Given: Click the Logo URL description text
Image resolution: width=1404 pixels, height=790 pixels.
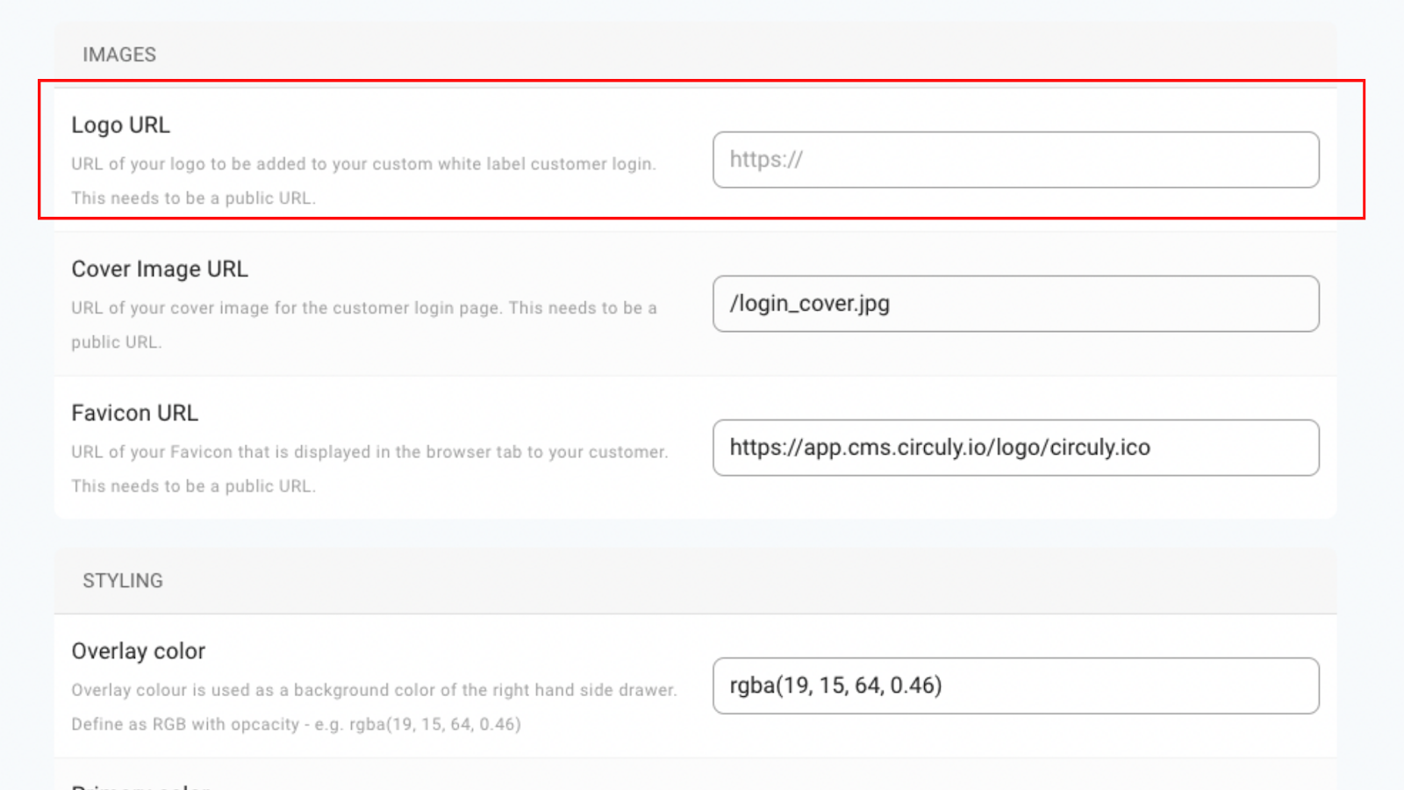Looking at the screenshot, I should pos(364,163).
